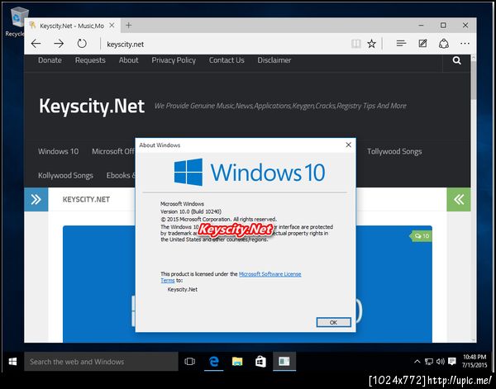
Task: Click the taskbar clock showing 10:48 PM
Action: (475, 361)
